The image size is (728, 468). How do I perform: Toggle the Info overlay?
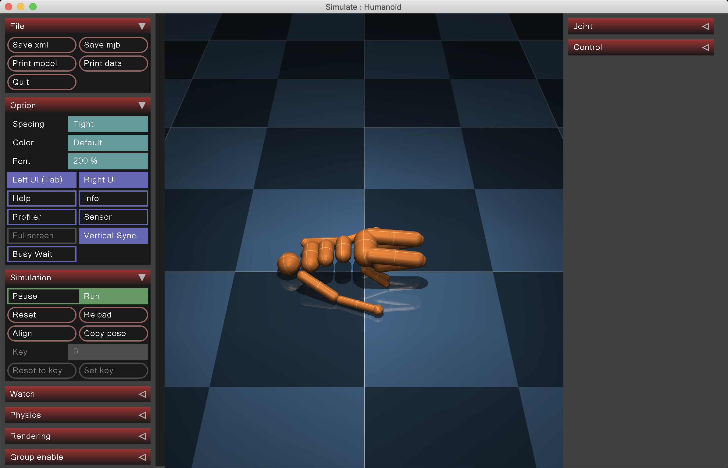coord(113,198)
